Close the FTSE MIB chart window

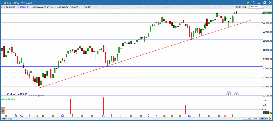270,2
